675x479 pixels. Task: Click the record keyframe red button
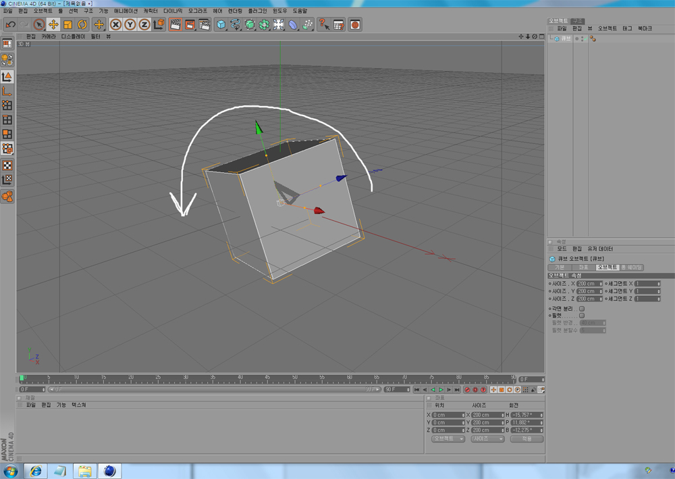point(467,390)
